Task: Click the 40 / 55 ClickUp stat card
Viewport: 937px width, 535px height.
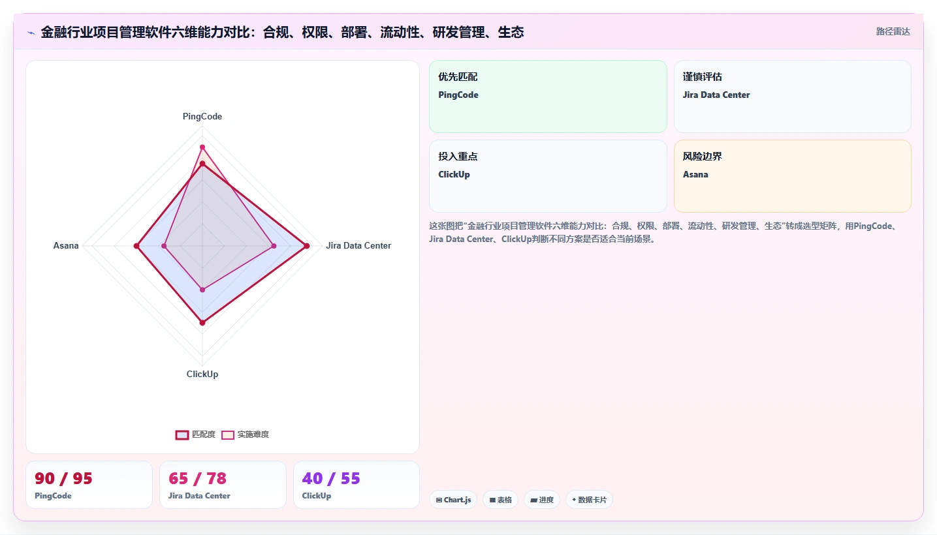Action: [x=357, y=485]
